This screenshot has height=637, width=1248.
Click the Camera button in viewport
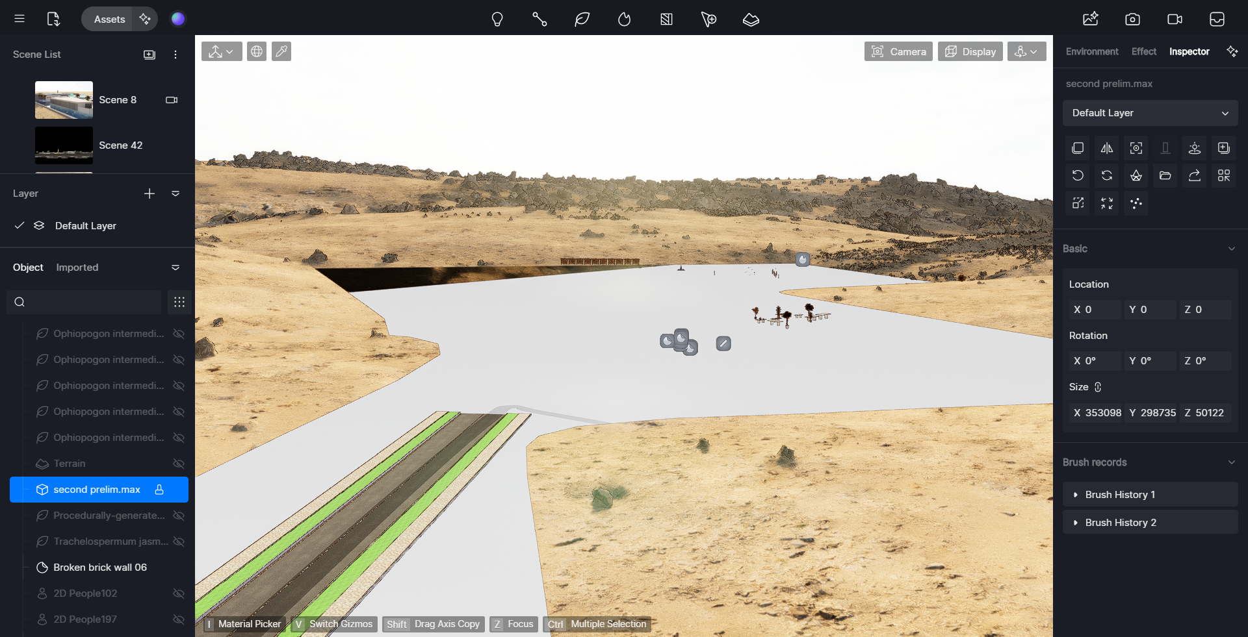pos(898,51)
